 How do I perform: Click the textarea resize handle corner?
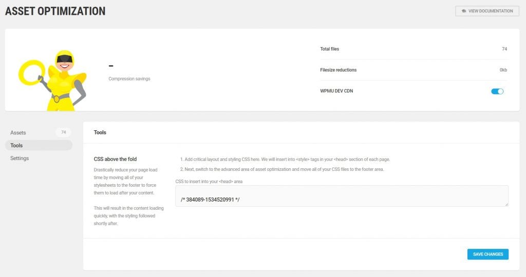(506, 204)
